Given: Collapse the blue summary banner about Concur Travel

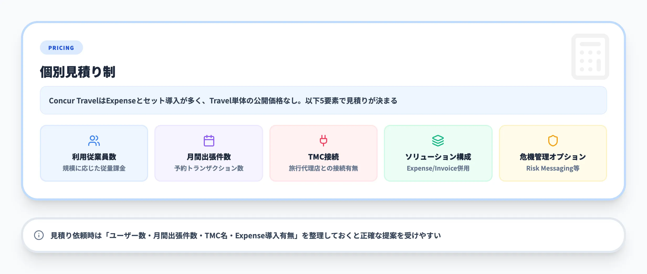Looking at the screenshot, I should 323,100.
